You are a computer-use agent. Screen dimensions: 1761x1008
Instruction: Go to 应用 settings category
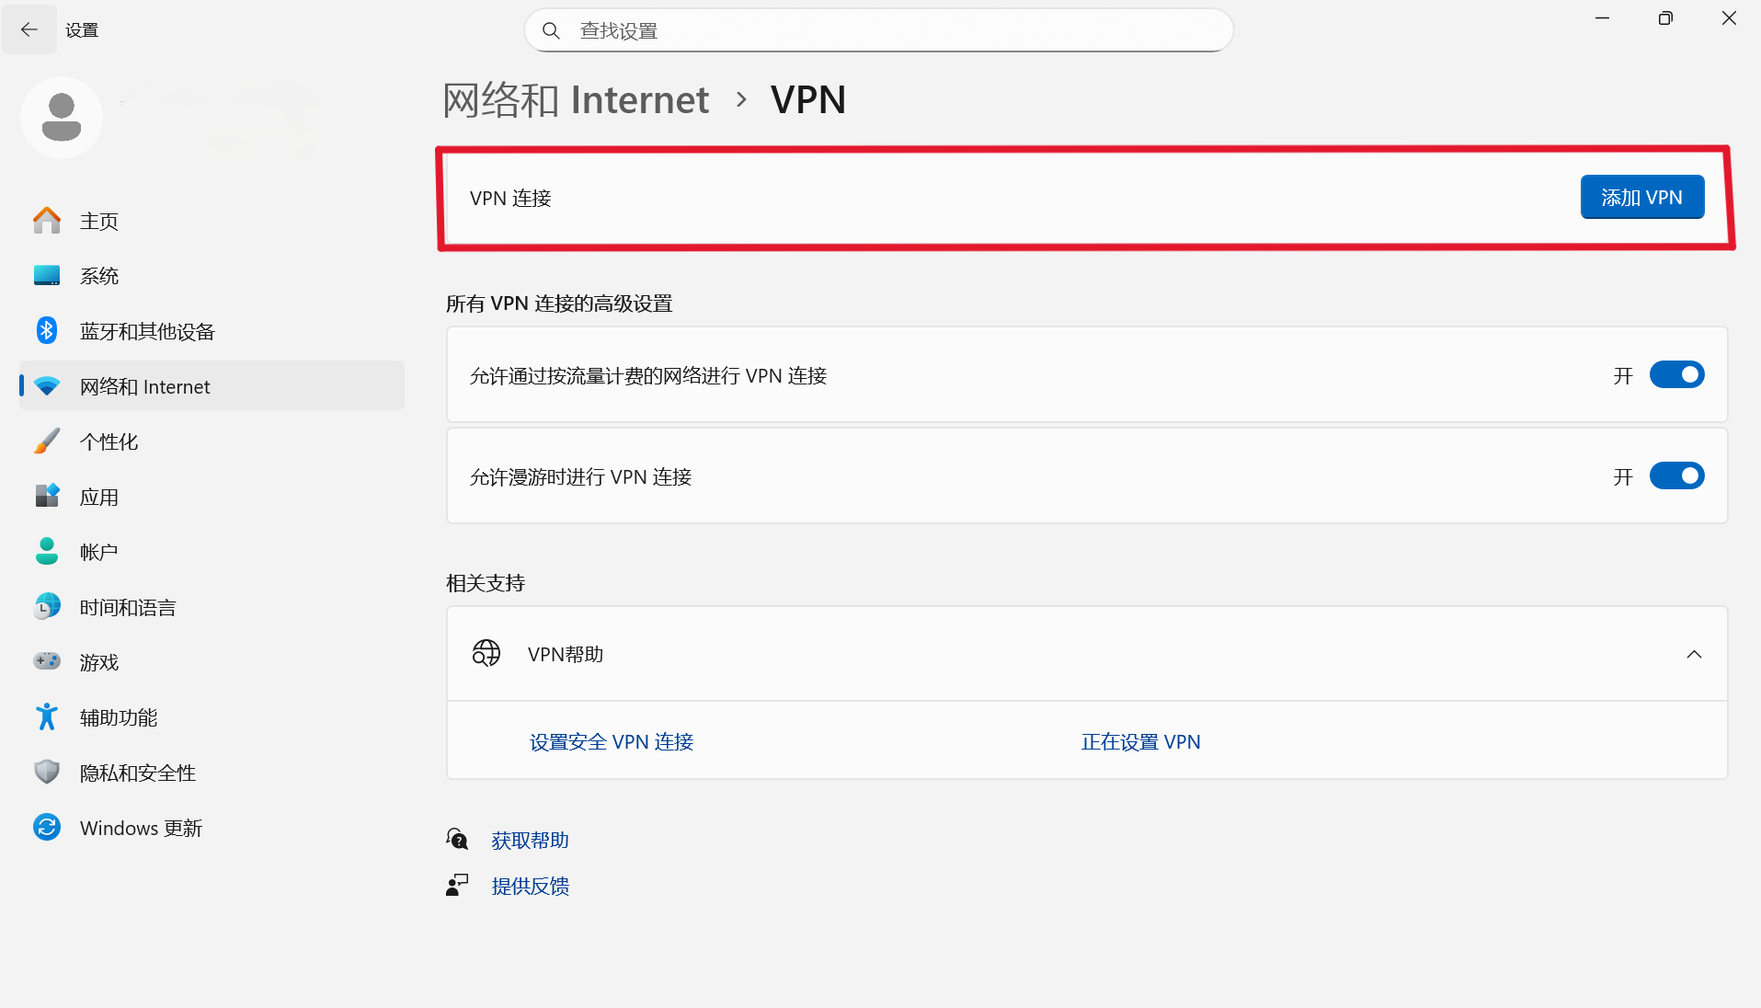99,497
